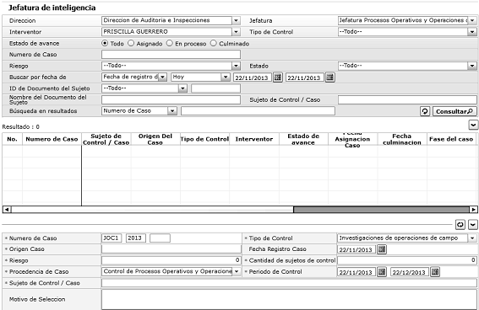Open the Tipo de Control filter dropdown
Viewport: 479px width, 310px height.
click(x=472, y=32)
